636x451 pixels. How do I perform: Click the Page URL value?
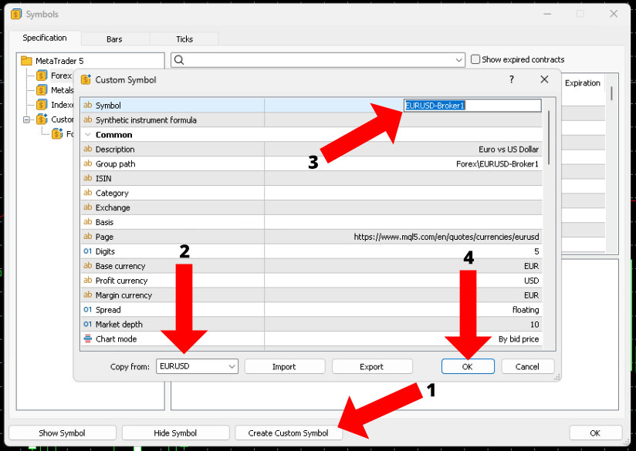[x=446, y=237]
